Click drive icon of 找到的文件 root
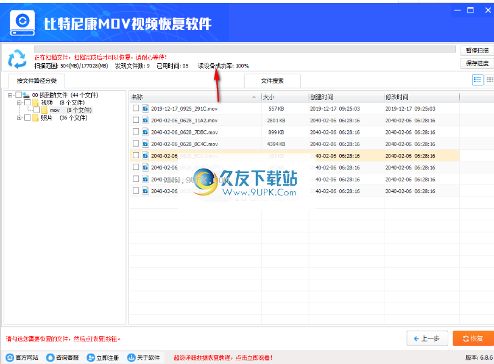 pos(26,95)
